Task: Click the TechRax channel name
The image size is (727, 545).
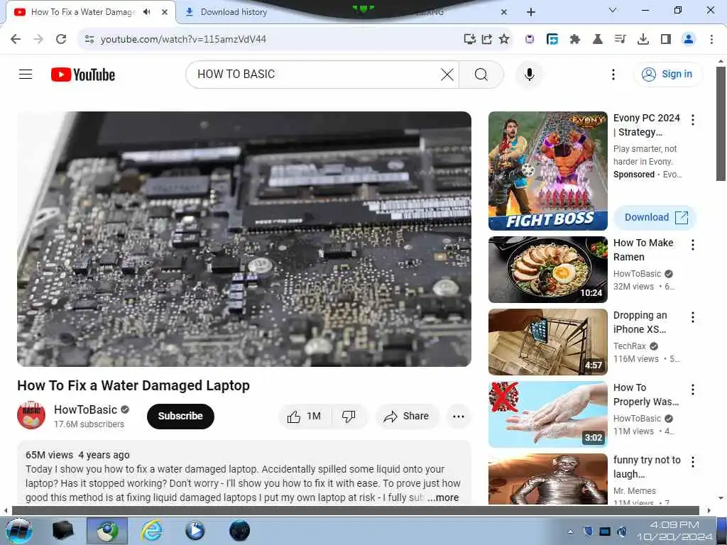Action: click(629, 346)
